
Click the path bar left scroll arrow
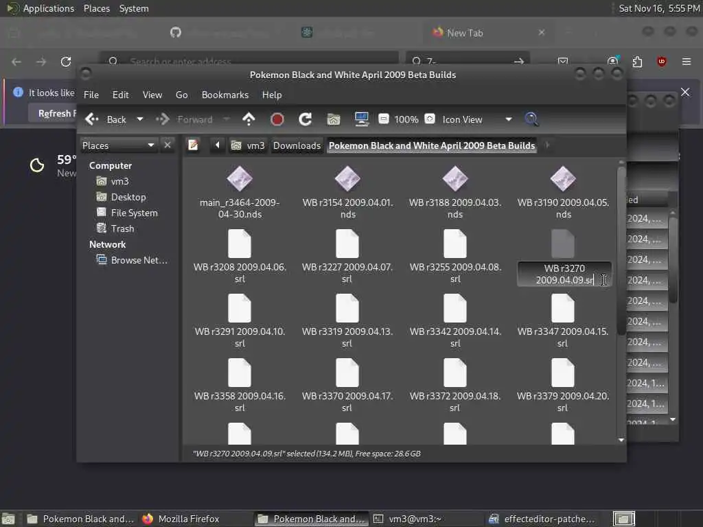(x=218, y=145)
